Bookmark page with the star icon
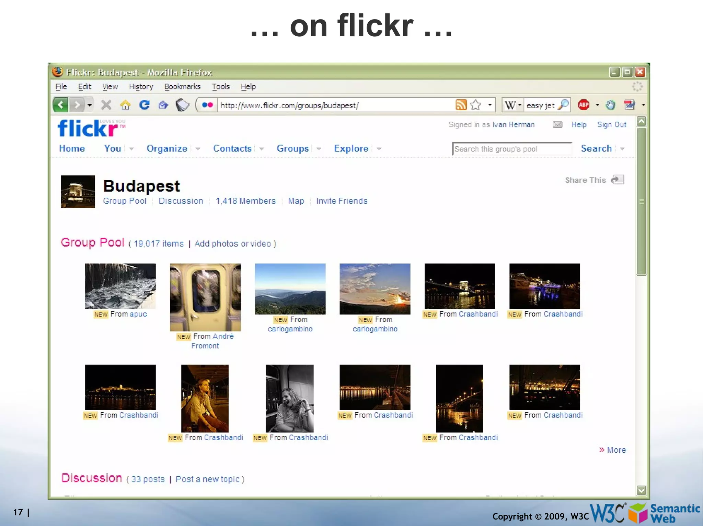This screenshot has width=703, height=526. click(x=476, y=105)
